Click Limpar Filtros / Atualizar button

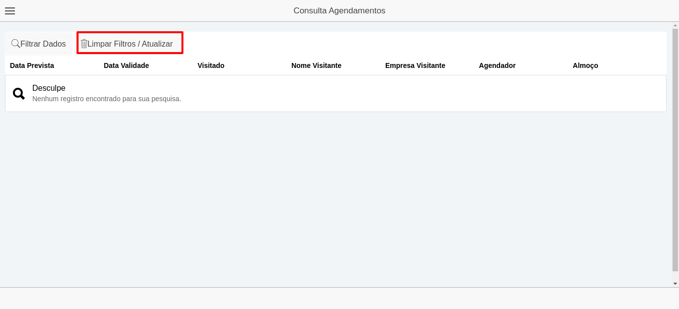tap(130, 44)
